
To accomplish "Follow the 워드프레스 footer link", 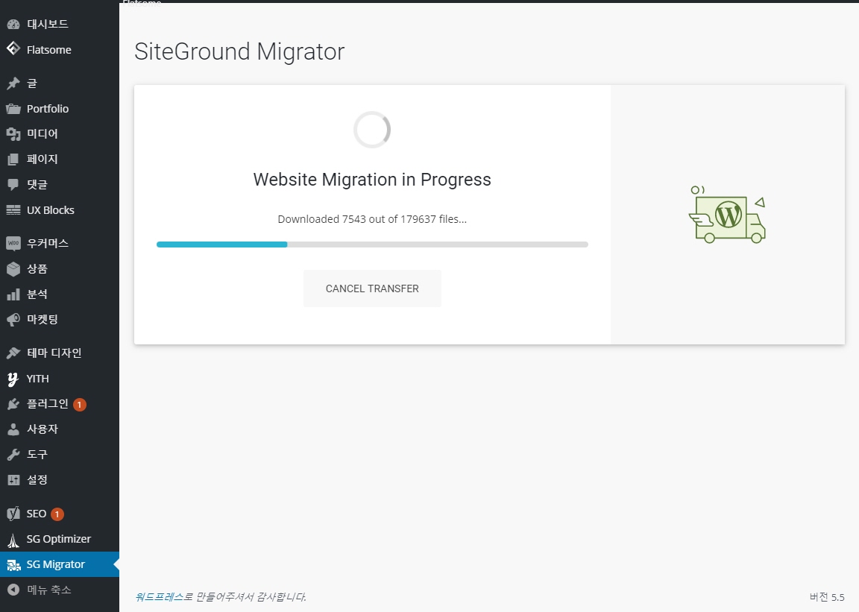I will pos(159,596).
